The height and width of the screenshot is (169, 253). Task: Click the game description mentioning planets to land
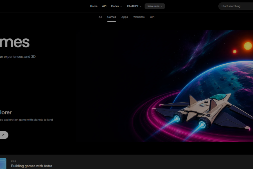[x=26, y=120]
